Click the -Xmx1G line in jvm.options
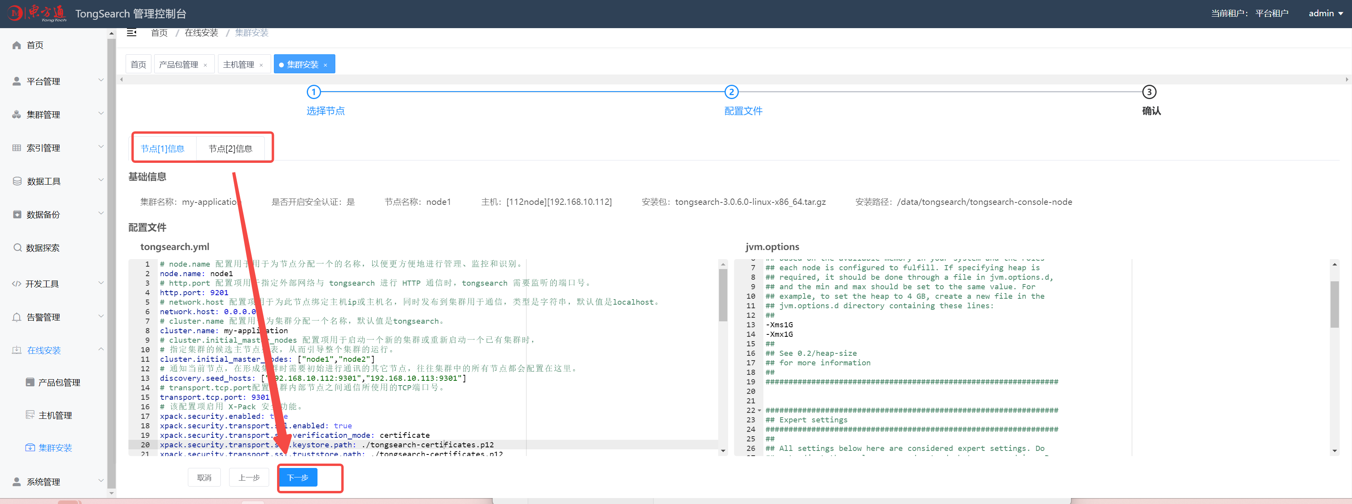The height and width of the screenshot is (504, 1352). pos(779,334)
